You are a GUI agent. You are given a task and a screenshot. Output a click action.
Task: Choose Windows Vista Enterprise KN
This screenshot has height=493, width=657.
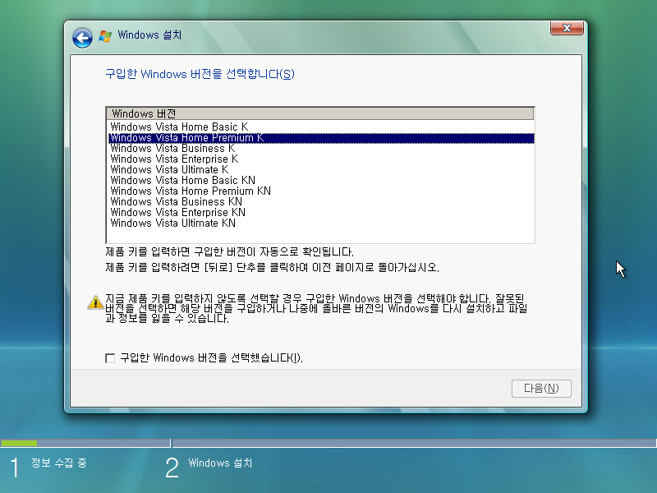pos(321,212)
